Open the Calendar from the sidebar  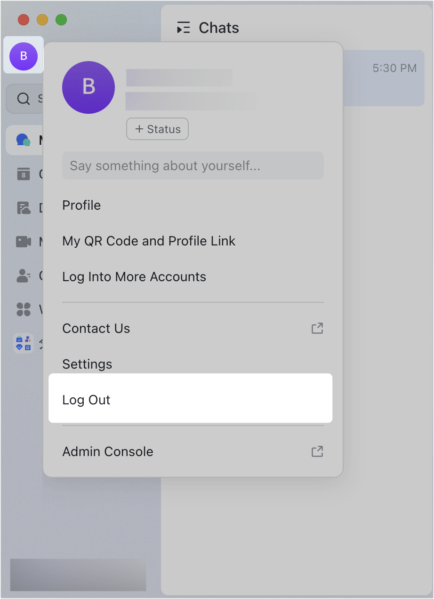23,174
